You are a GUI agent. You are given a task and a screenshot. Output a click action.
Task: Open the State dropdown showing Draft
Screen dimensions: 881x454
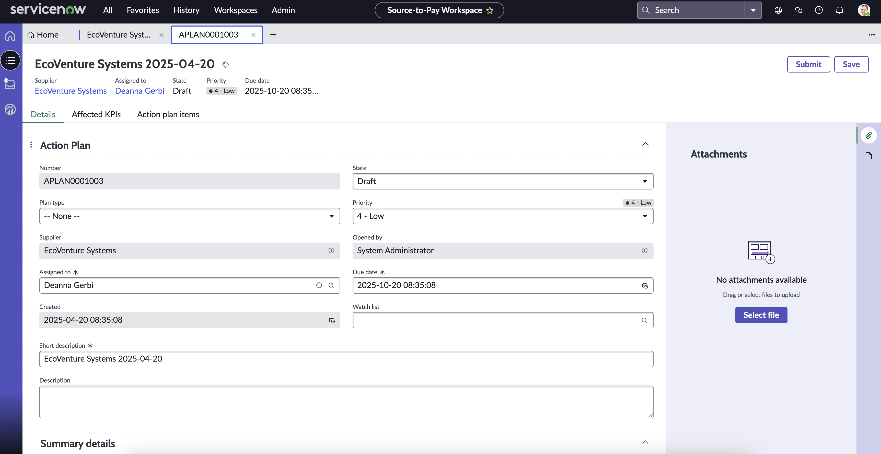[503, 181]
